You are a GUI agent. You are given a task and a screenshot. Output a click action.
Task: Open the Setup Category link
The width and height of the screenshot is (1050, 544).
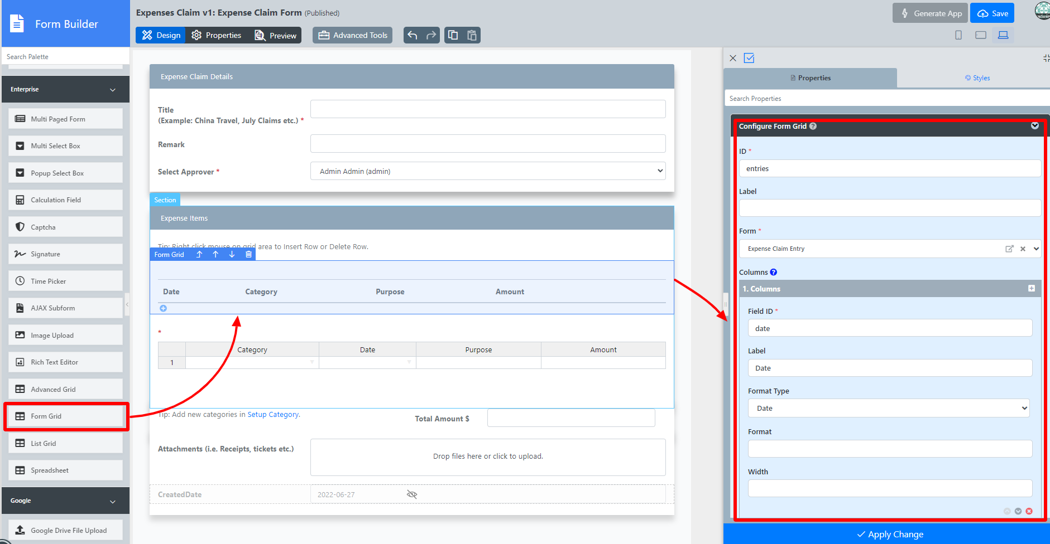(x=273, y=415)
